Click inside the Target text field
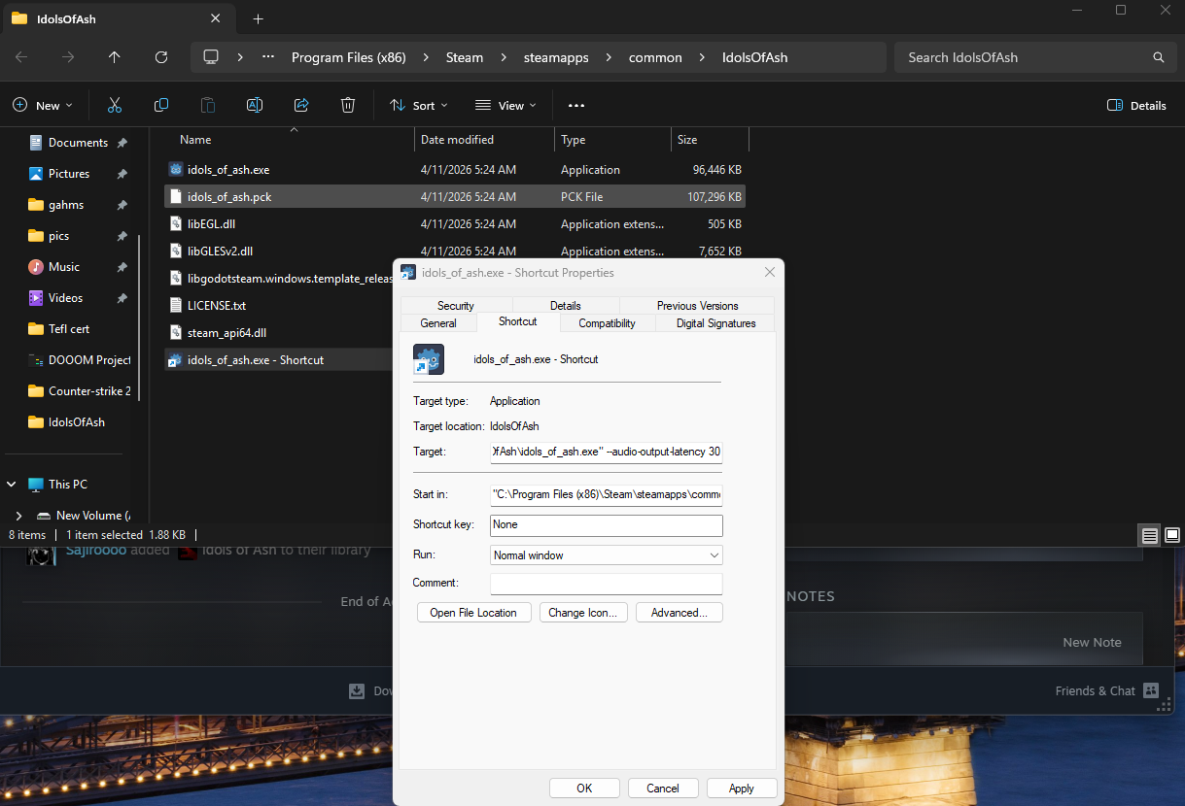This screenshot has height=806, width=1185. click(606, 453)
